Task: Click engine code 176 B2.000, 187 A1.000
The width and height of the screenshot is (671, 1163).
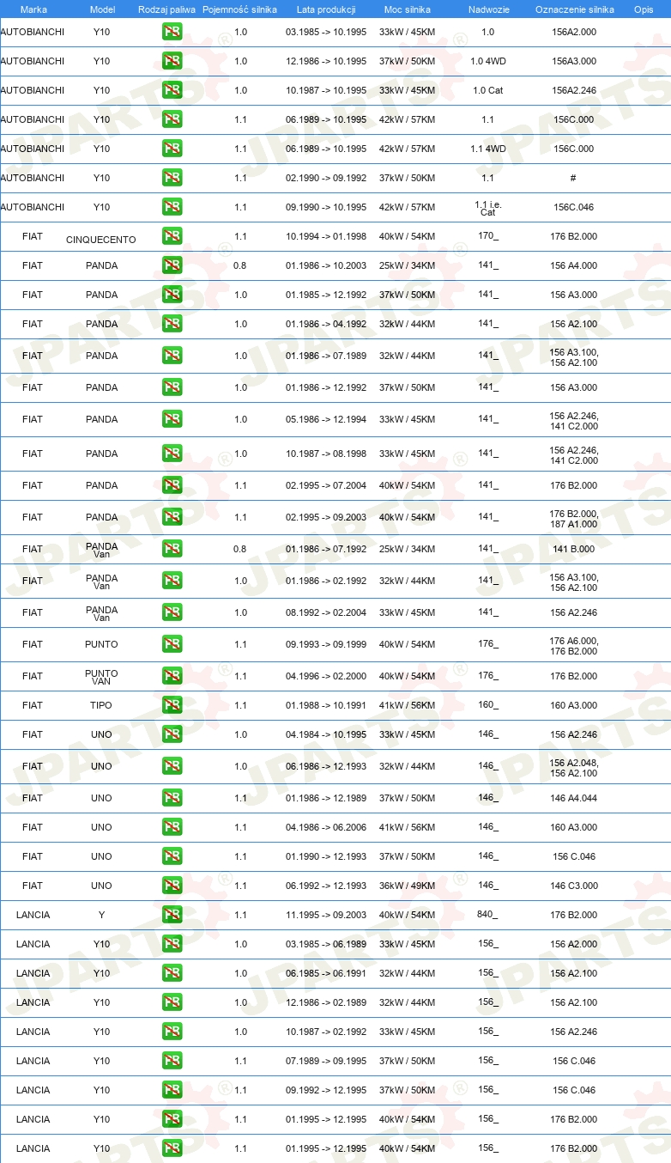Action: tap(574, 518)
